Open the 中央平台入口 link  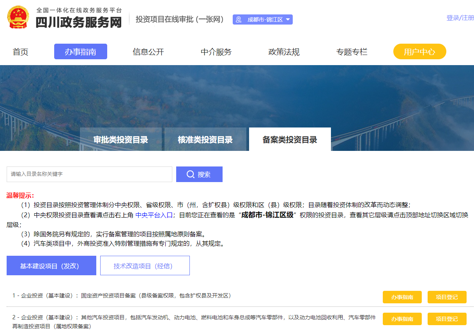coord(154,215)
